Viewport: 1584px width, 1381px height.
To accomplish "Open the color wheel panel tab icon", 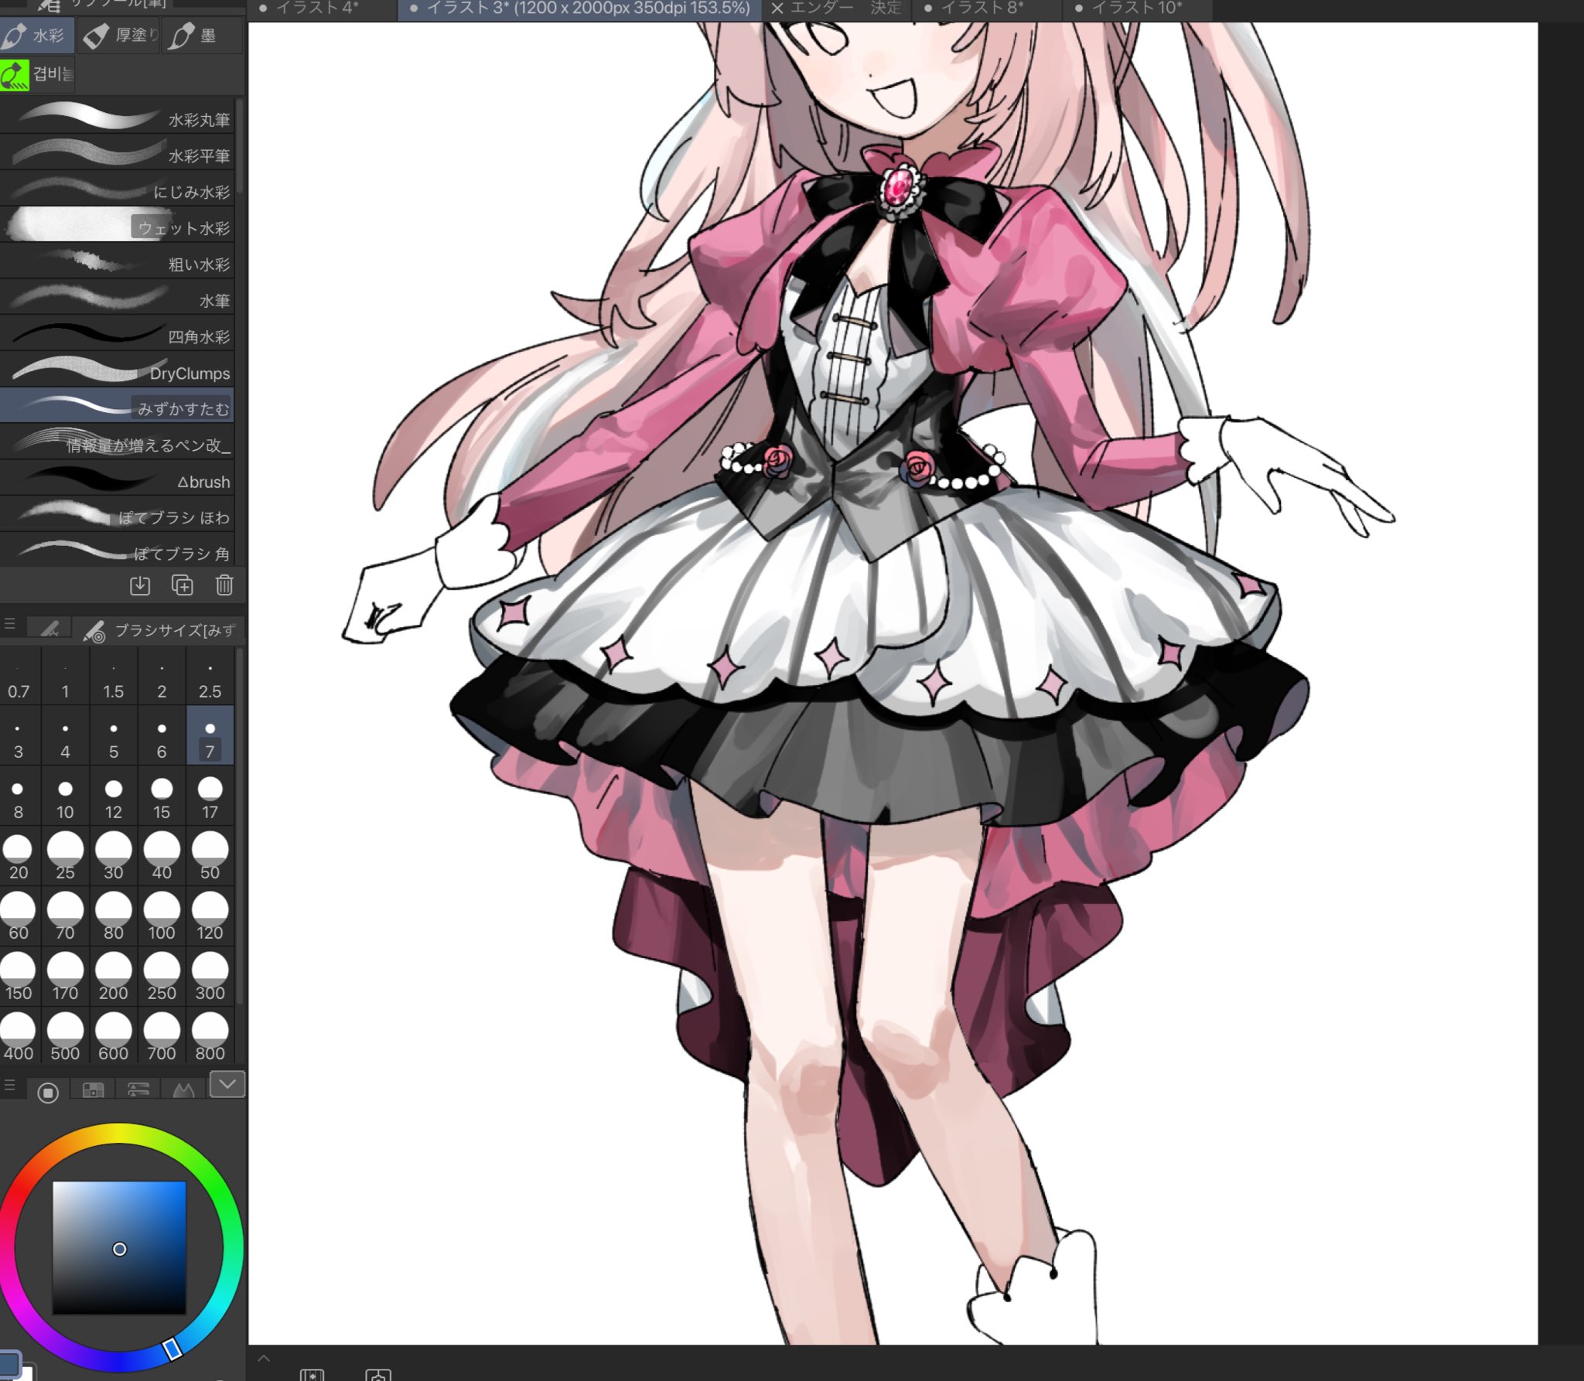I will point(48,1092).
